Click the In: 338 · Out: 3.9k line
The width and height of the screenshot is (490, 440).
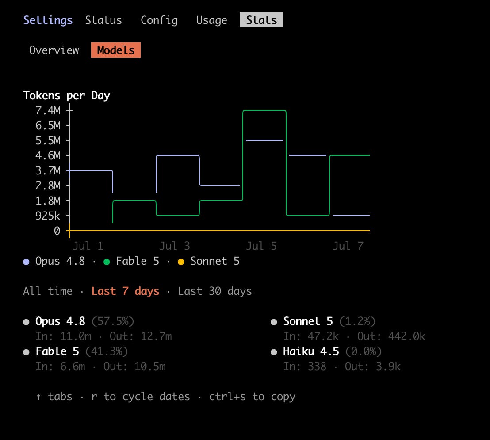342,366
